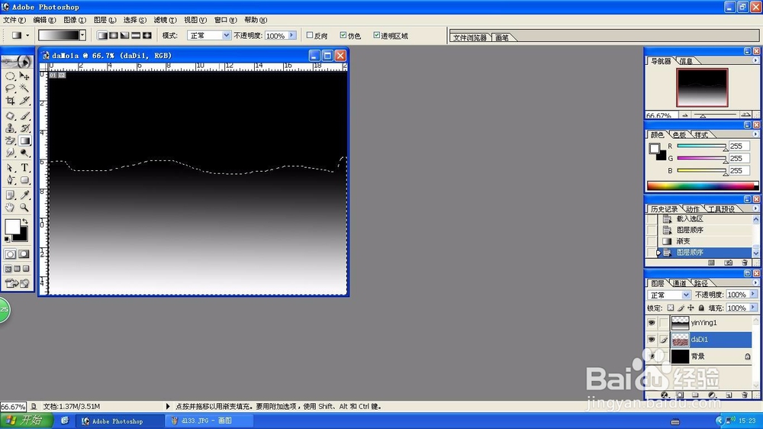Choose radial gradient style in options bar
763x429 pixels.
pos(114,36)
